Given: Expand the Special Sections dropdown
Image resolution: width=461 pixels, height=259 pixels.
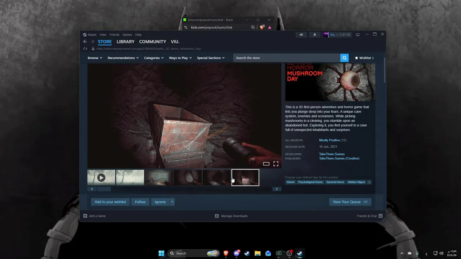Looking at the screenshot, I should pos(211,58).
